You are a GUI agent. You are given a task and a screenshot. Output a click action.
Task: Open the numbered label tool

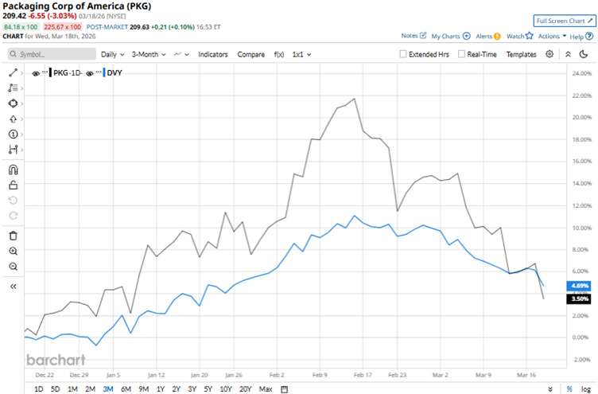13,135
